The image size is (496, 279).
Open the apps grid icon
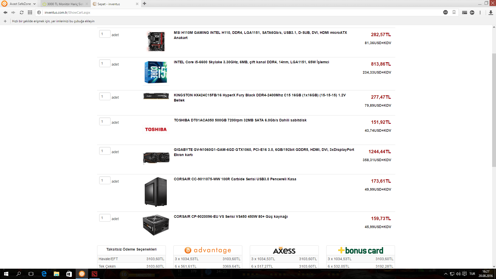[30, 12]
